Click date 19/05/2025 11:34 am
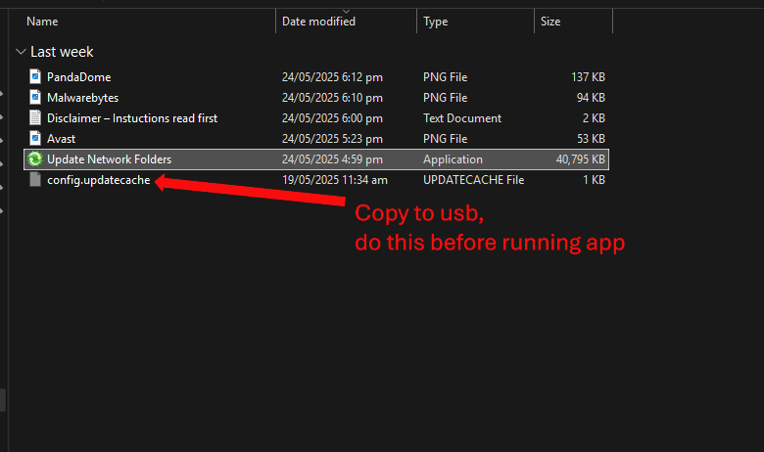The width and height of the screenshot is (764, 452). (x=335, y=180)
